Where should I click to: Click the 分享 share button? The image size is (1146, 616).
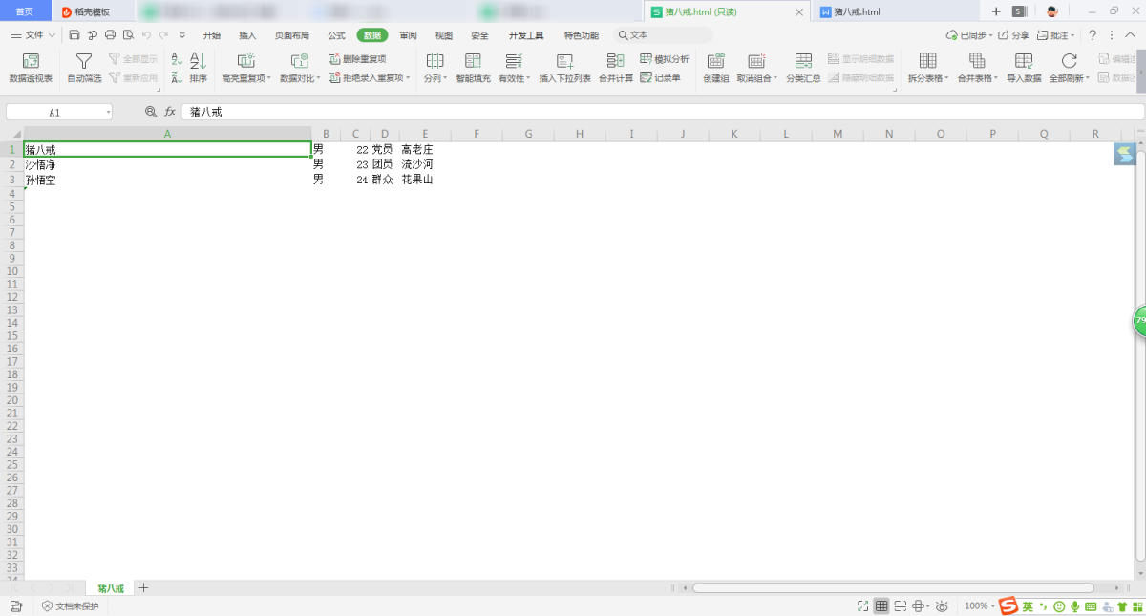point(1014,35)
